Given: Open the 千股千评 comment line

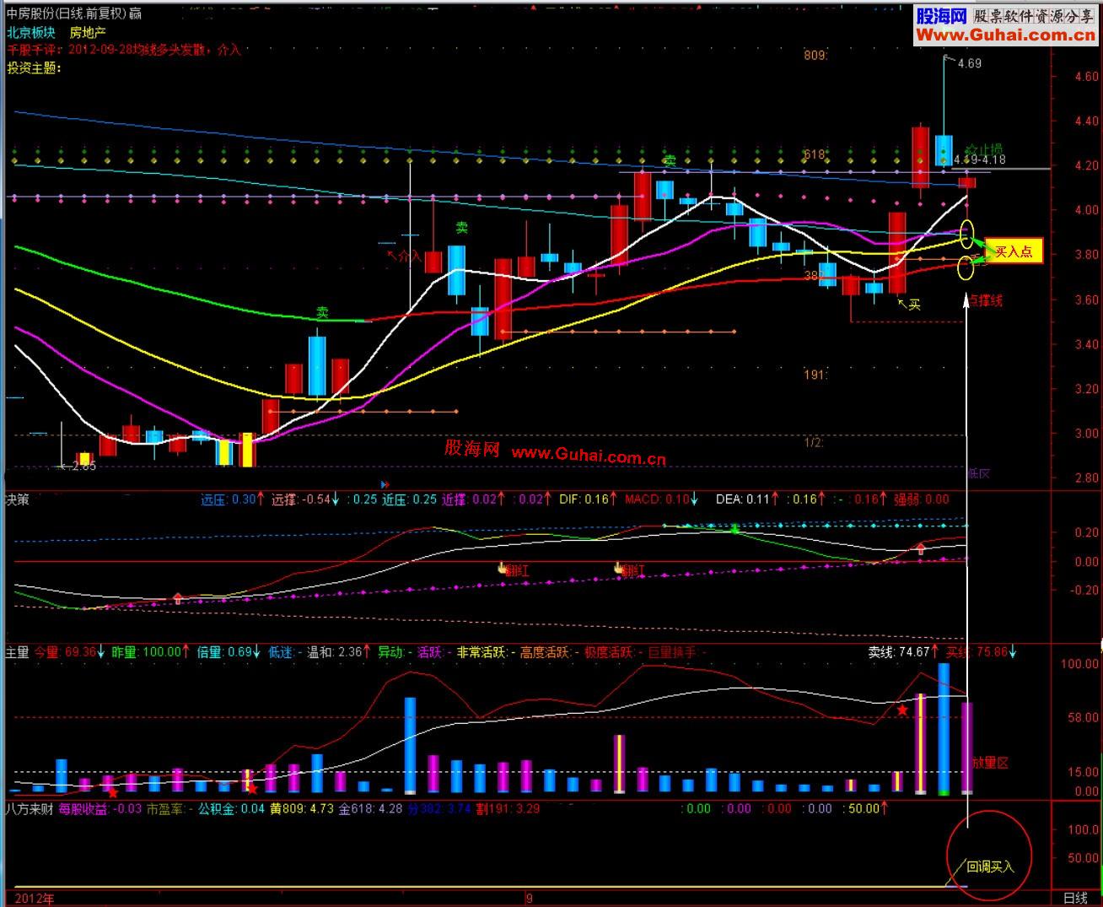Looking at the screenshot, I should click(124, 50).
